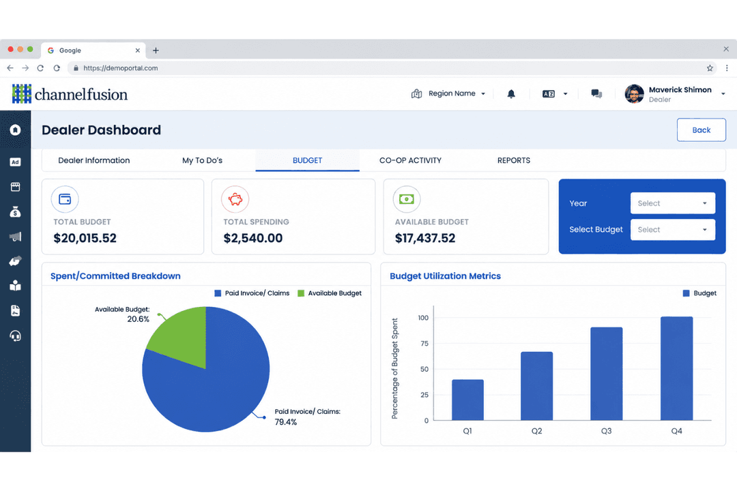Viewport: 737px width, 491px height.
Task: Click the notification bell icon
Action: tap(511, 94)
